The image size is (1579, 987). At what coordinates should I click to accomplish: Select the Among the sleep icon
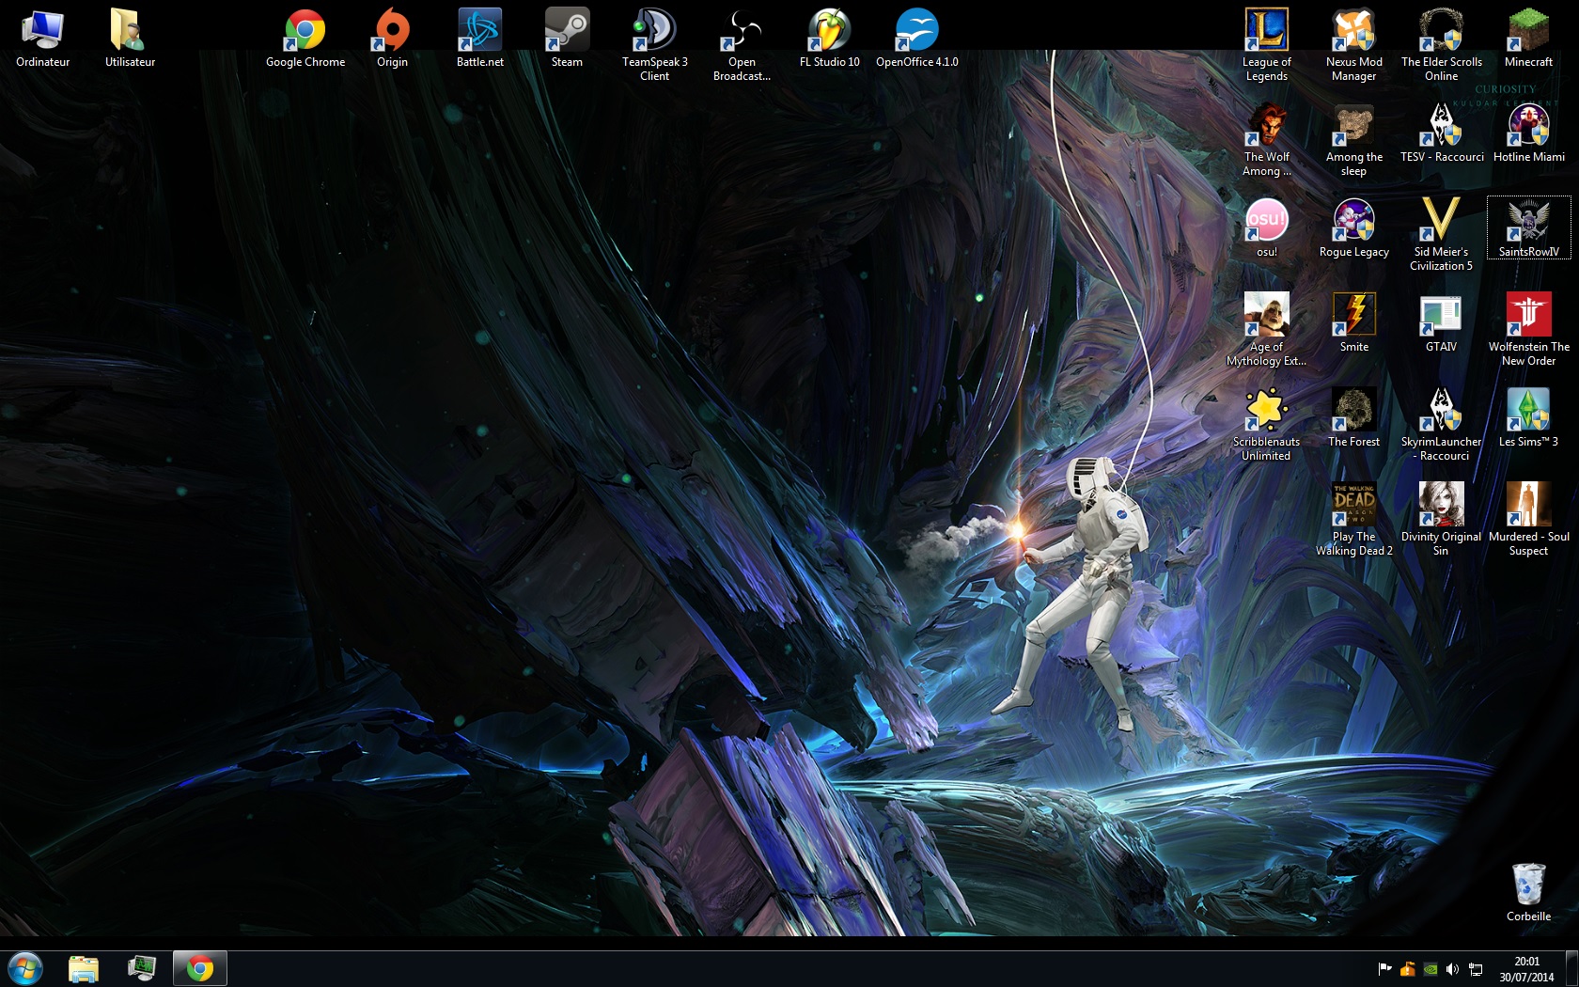[x=1353, y=140]
